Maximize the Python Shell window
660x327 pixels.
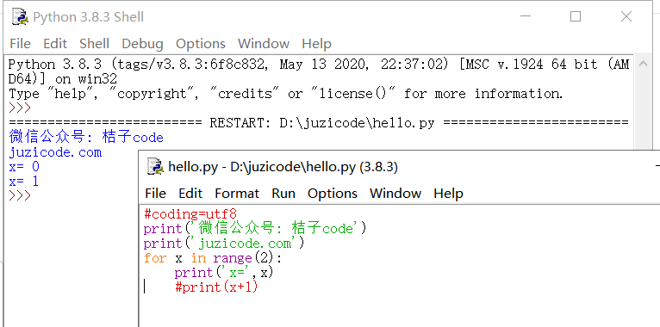tap(576, 17)
